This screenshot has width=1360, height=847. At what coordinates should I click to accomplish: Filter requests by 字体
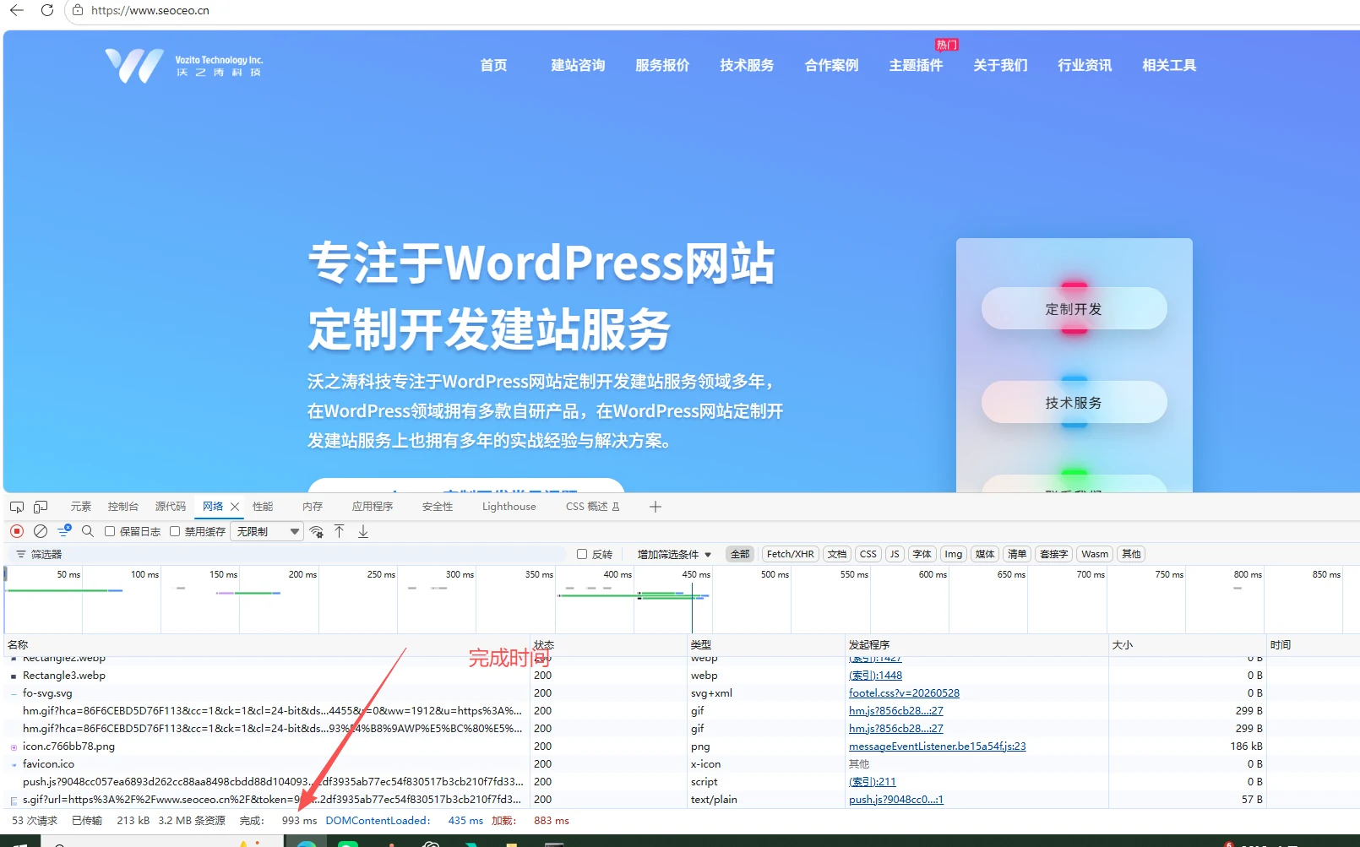click(922, 554)
